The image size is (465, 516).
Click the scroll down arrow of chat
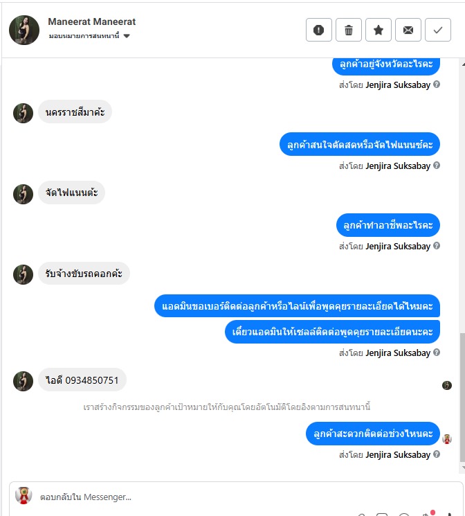tap(463, 468)
